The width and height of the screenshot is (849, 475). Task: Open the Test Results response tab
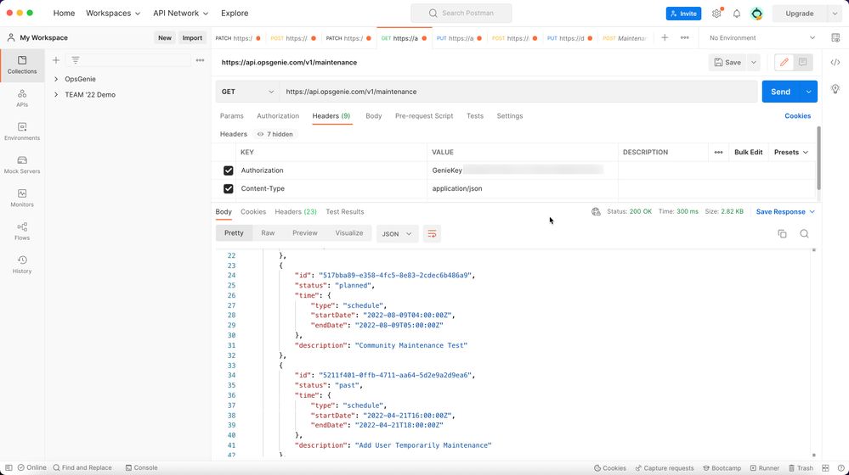coord(344,212)
